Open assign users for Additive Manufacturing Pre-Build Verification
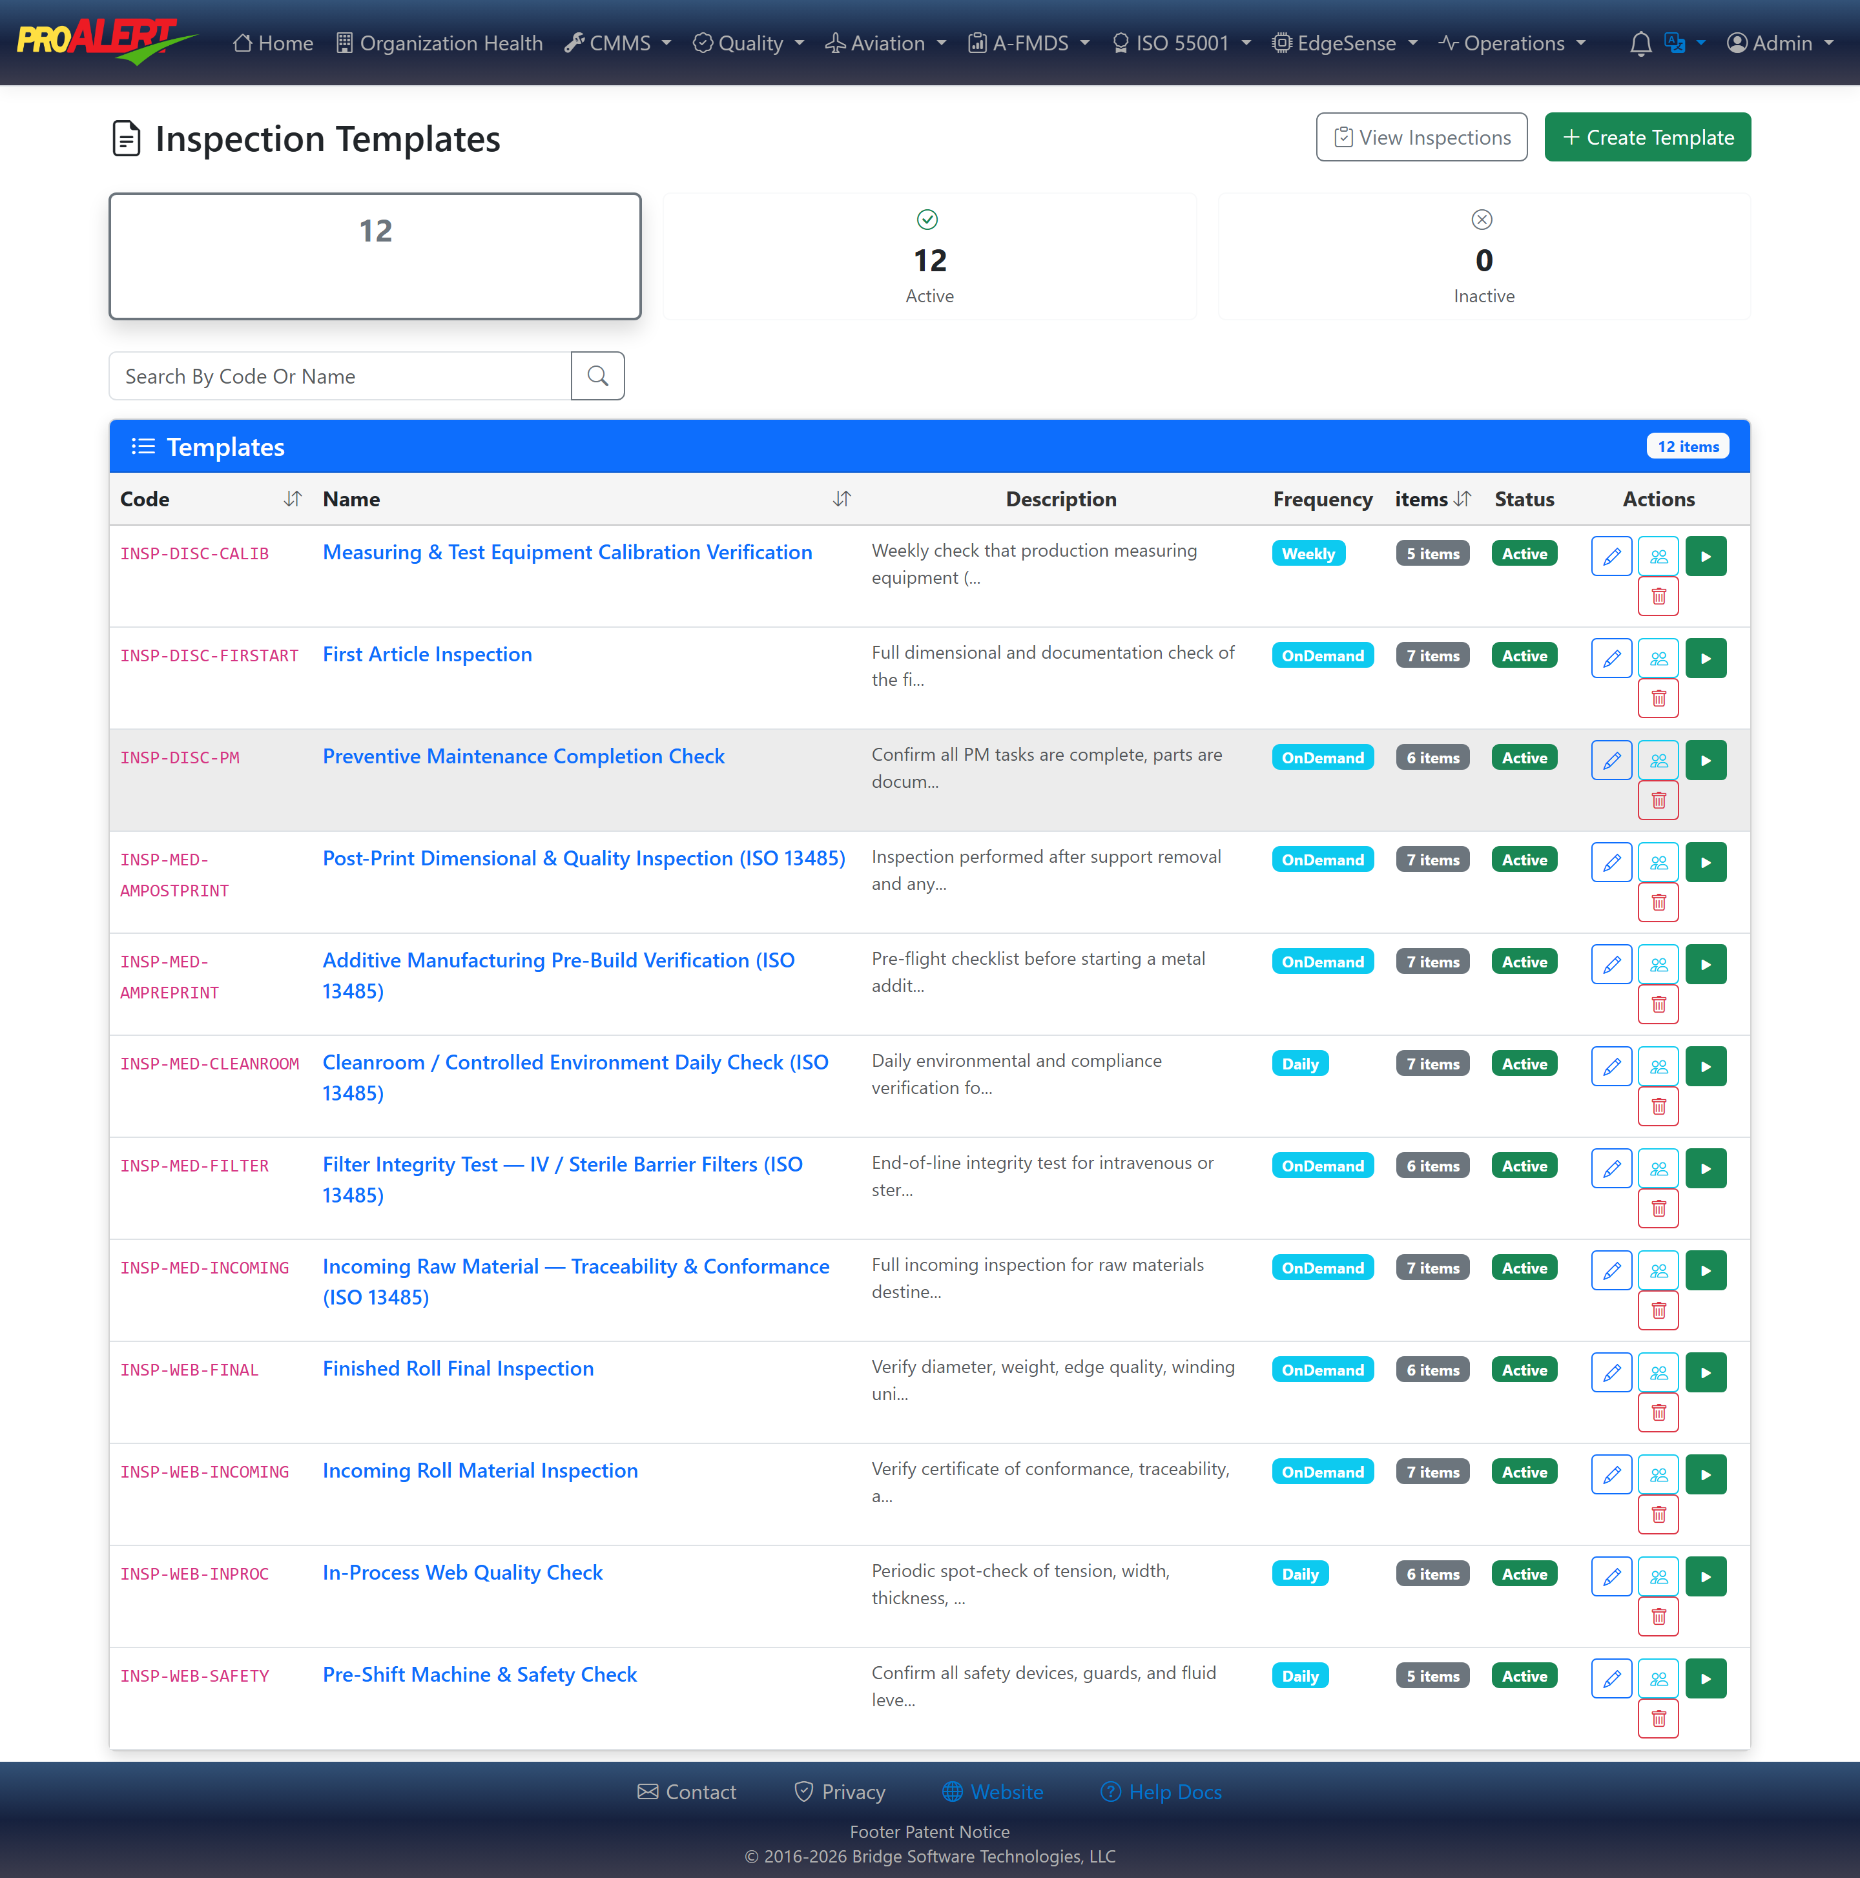 pos(1658,964)
